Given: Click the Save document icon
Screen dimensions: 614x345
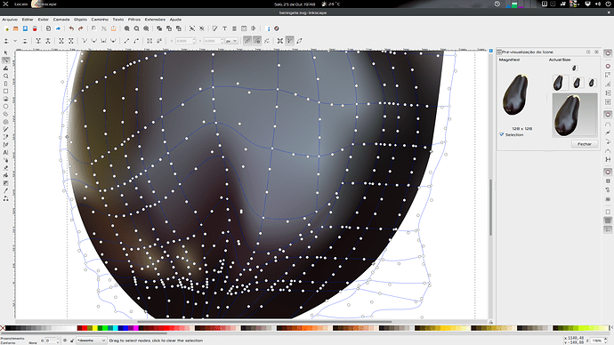Looking at the screenshot, I should (25, 28).
